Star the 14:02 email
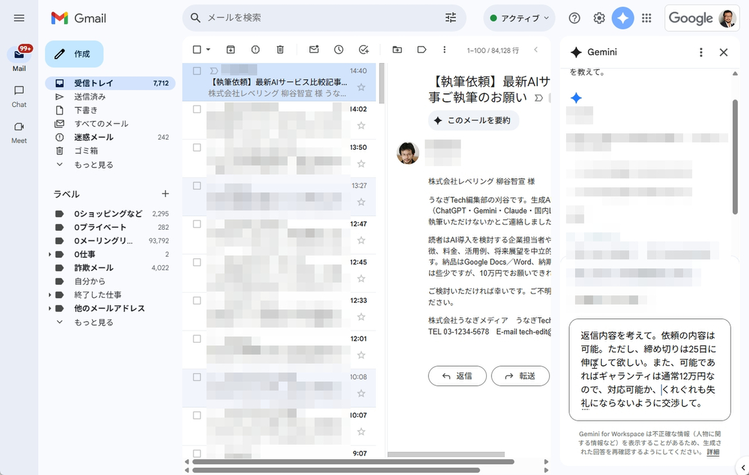 (x=361, y=125)
